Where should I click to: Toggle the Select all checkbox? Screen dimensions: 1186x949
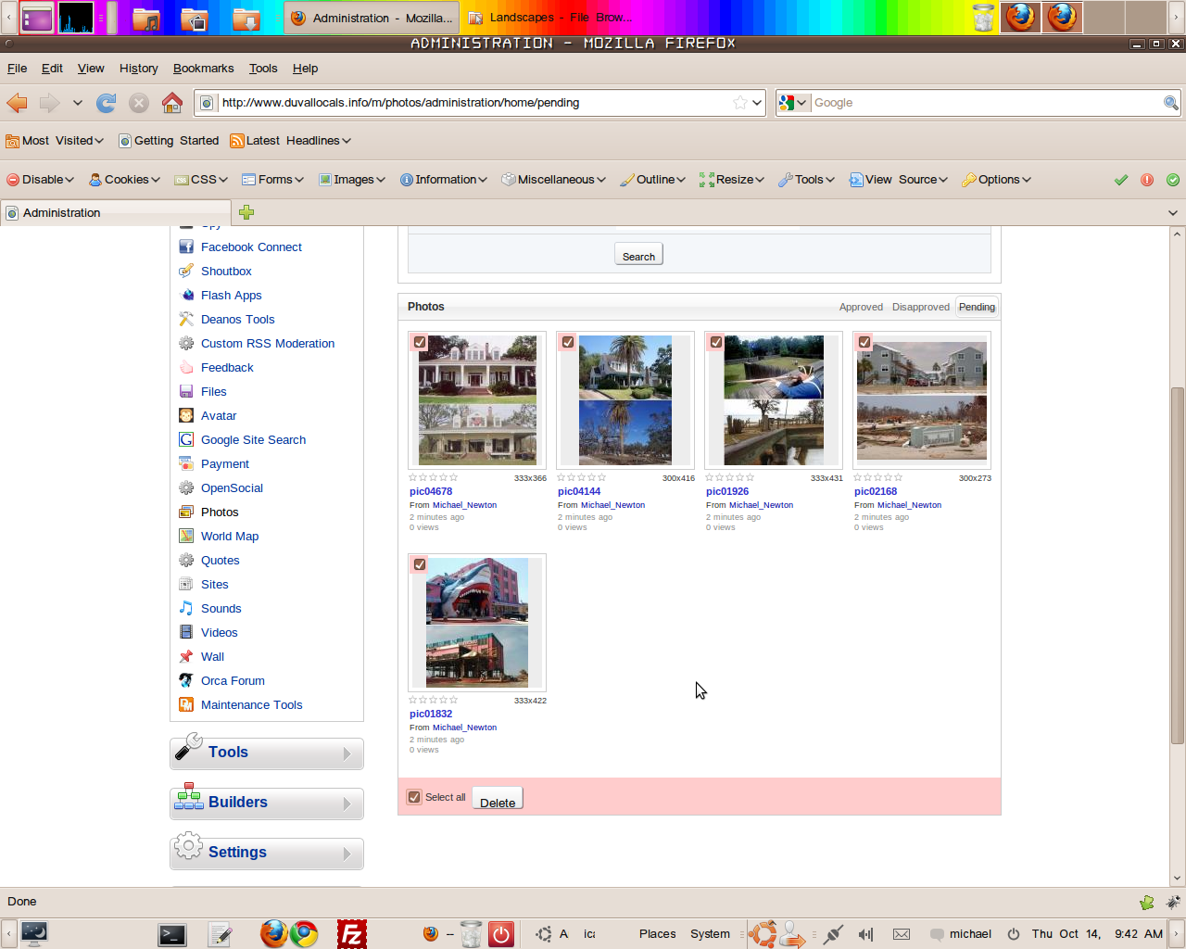414,797
